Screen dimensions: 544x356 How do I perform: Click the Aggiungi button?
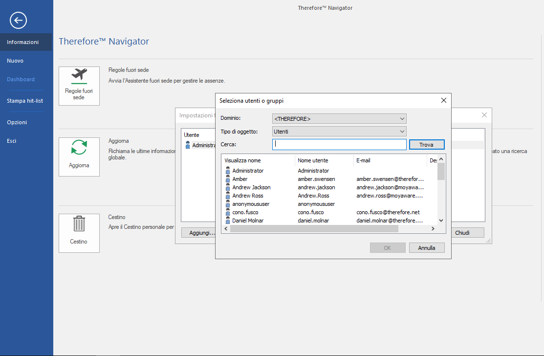(x=201, y=232)
